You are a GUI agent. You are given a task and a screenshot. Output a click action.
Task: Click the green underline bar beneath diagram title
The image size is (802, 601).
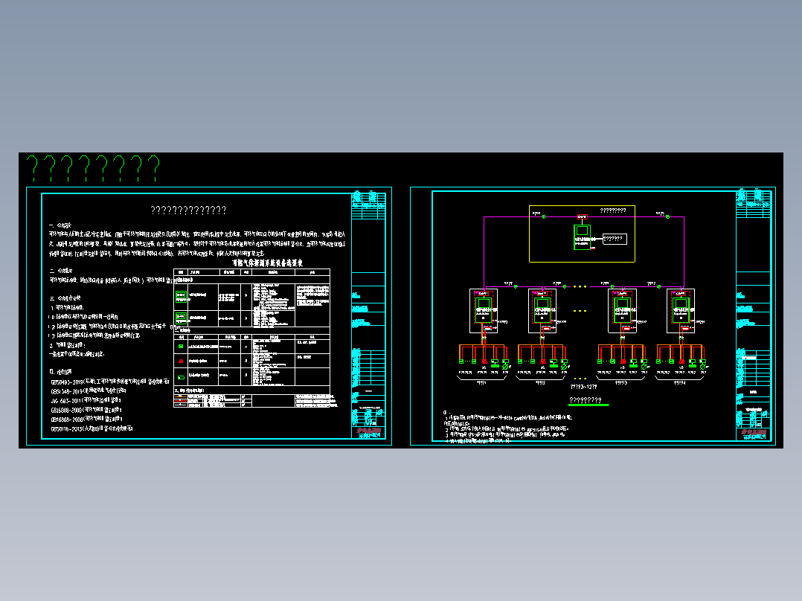(x=588, y=405)
